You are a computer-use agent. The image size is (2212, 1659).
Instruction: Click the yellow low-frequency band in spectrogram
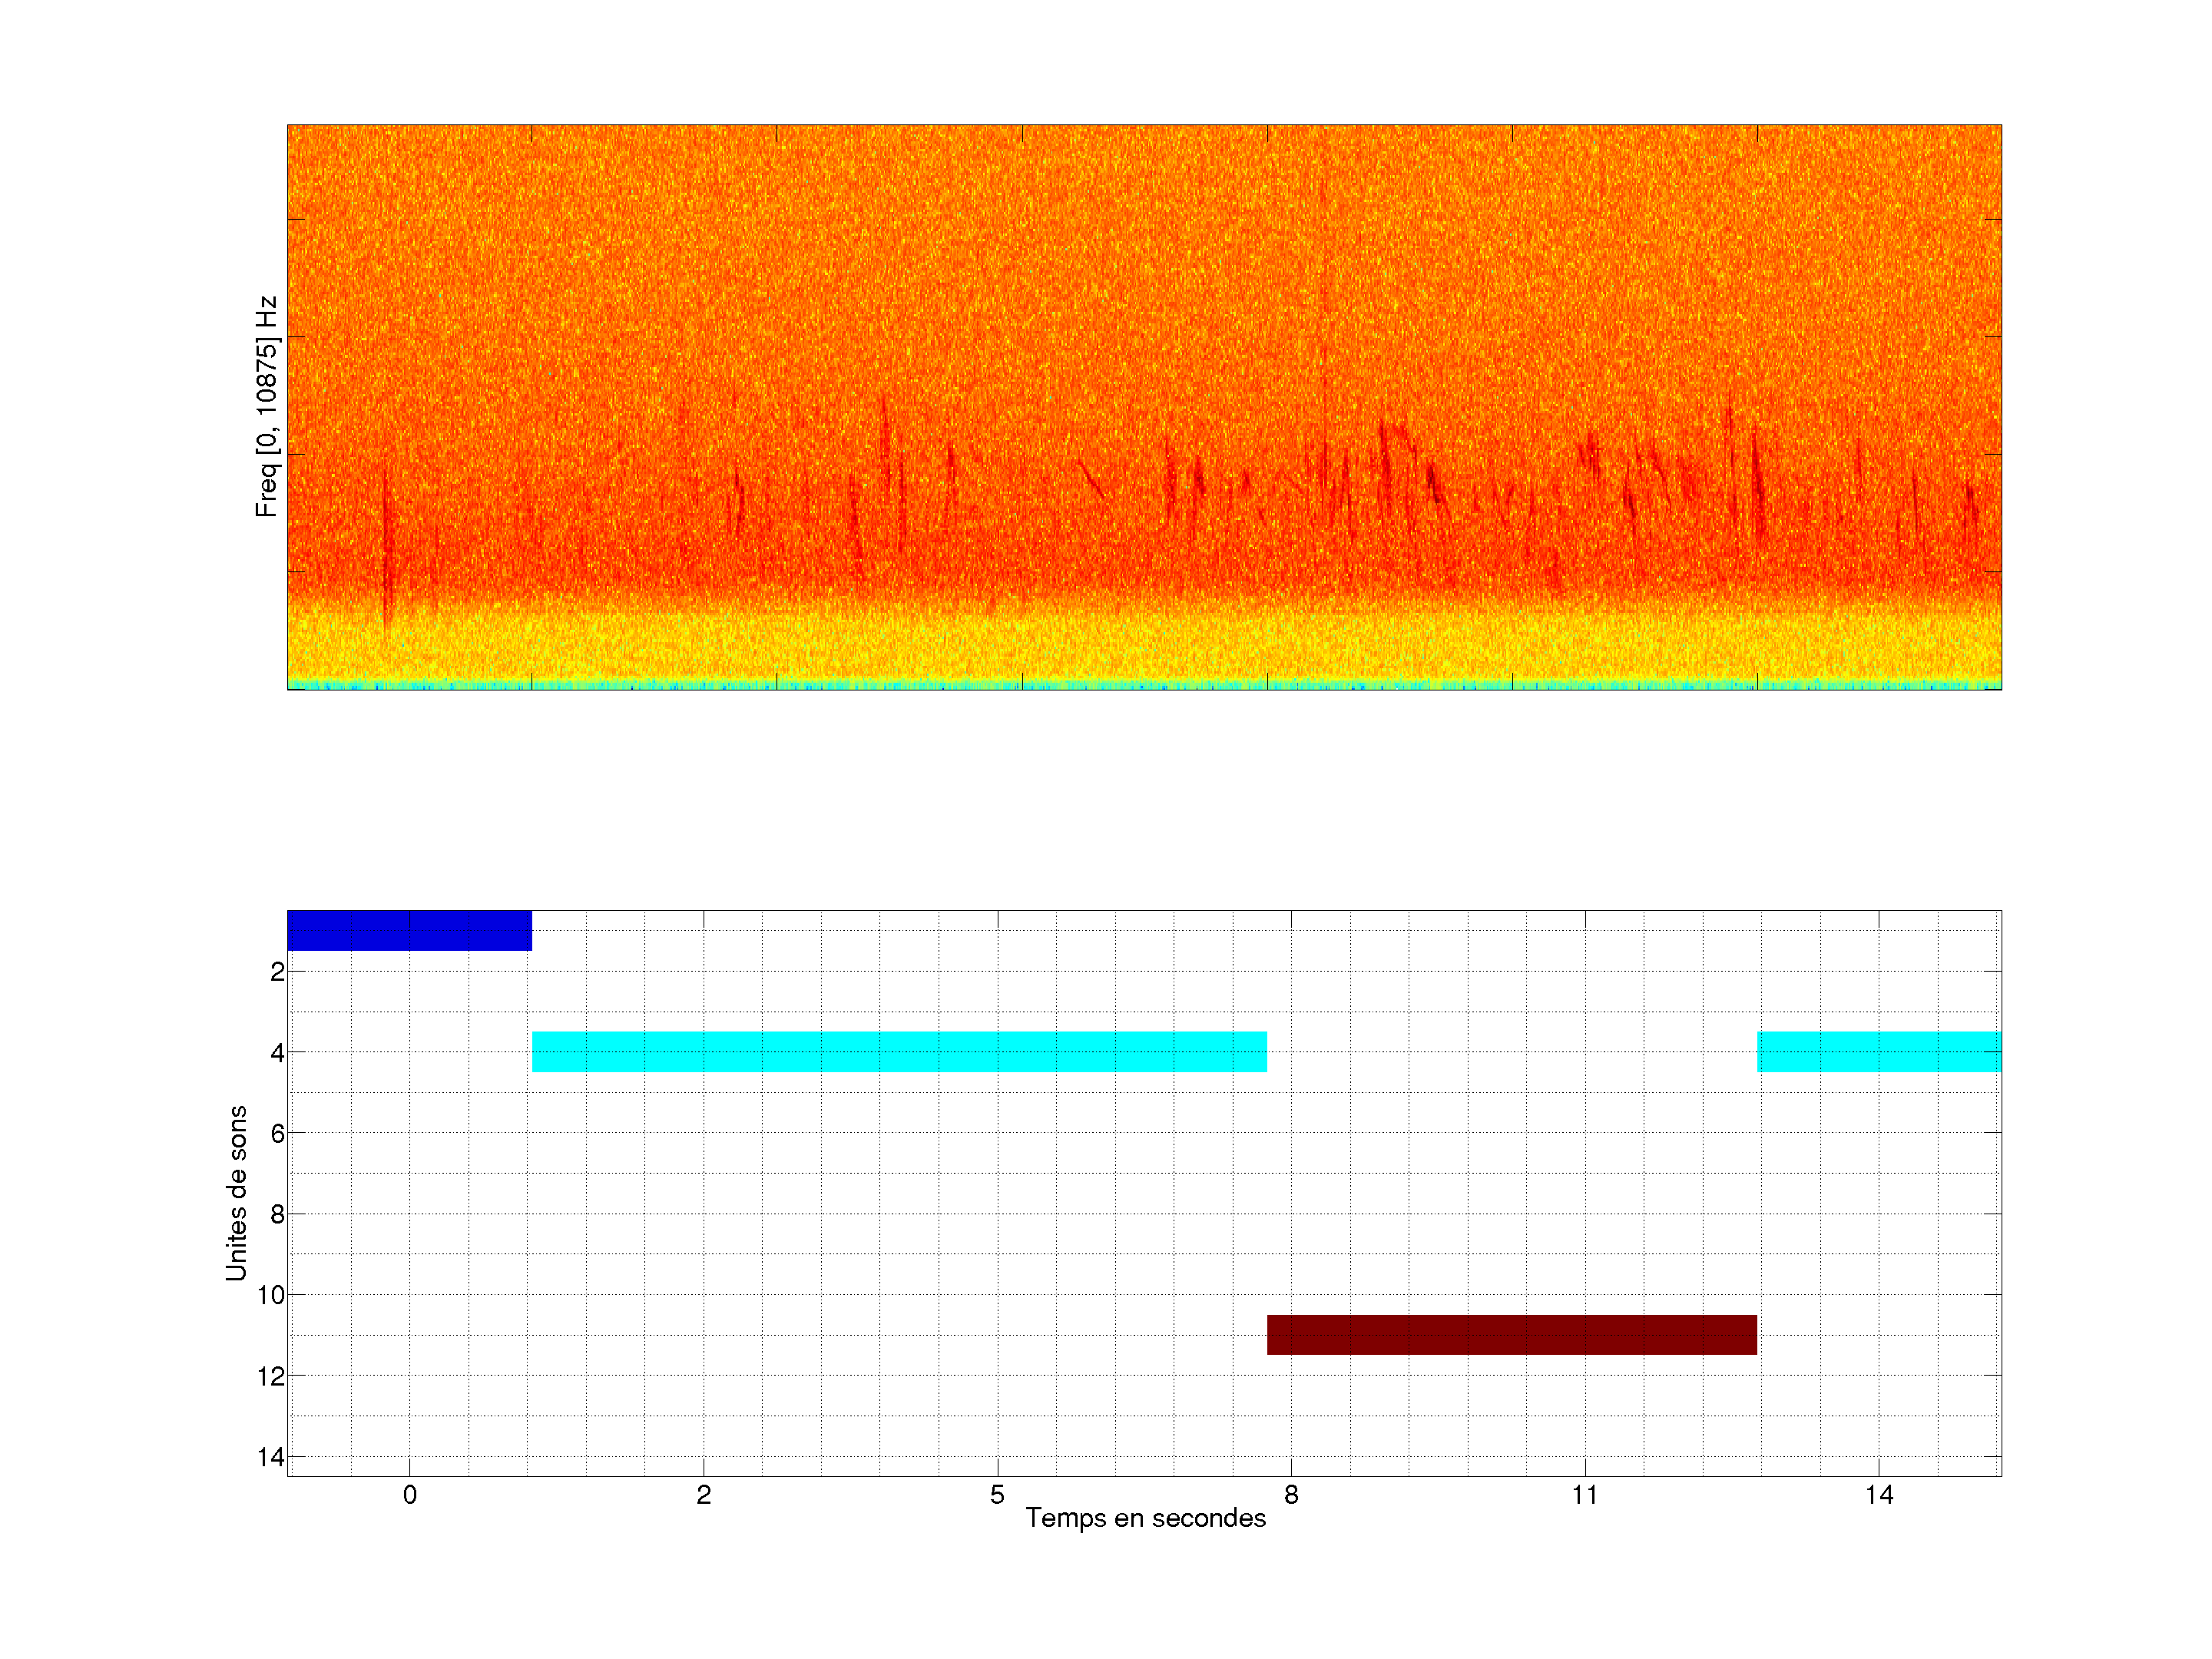(x=1144, y=645)
